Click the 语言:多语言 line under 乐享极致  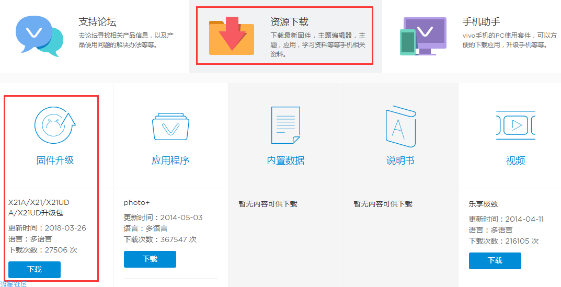click(490, 229)
